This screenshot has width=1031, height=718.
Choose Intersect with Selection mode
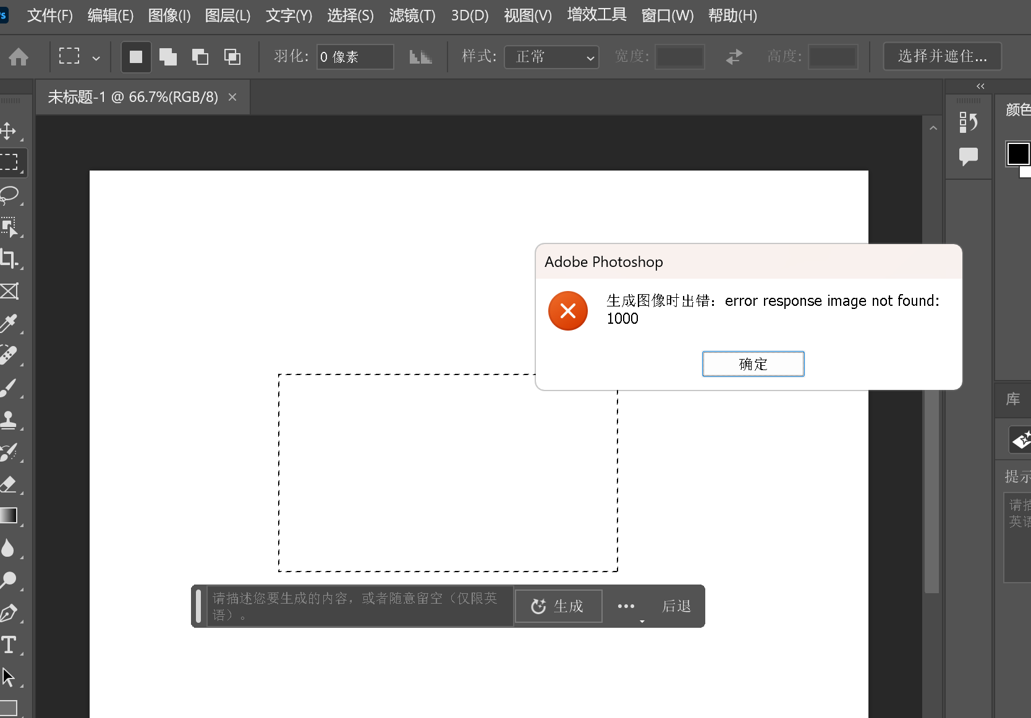click(x=232, y=57)
